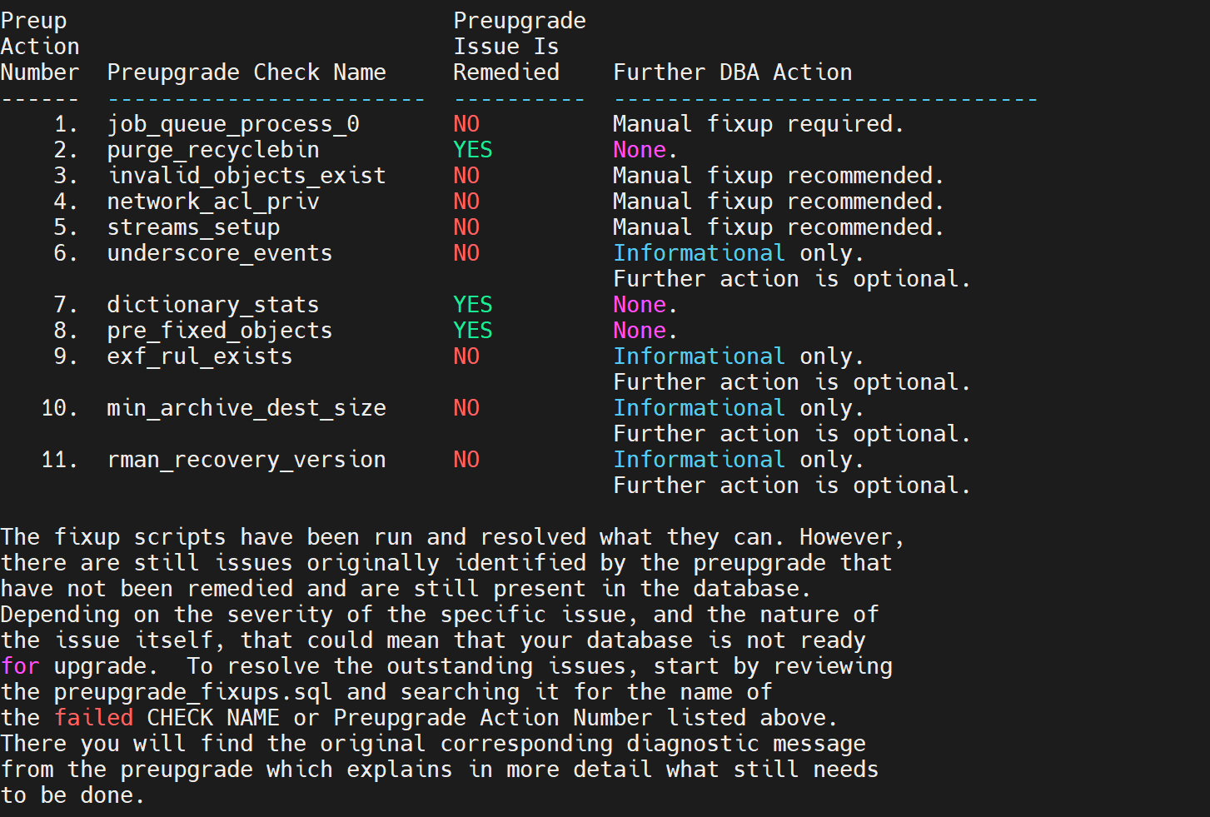This screenshot has height=817, width=1210.
Task: Click the "Remedied" column header text
Action: [506, 72]
